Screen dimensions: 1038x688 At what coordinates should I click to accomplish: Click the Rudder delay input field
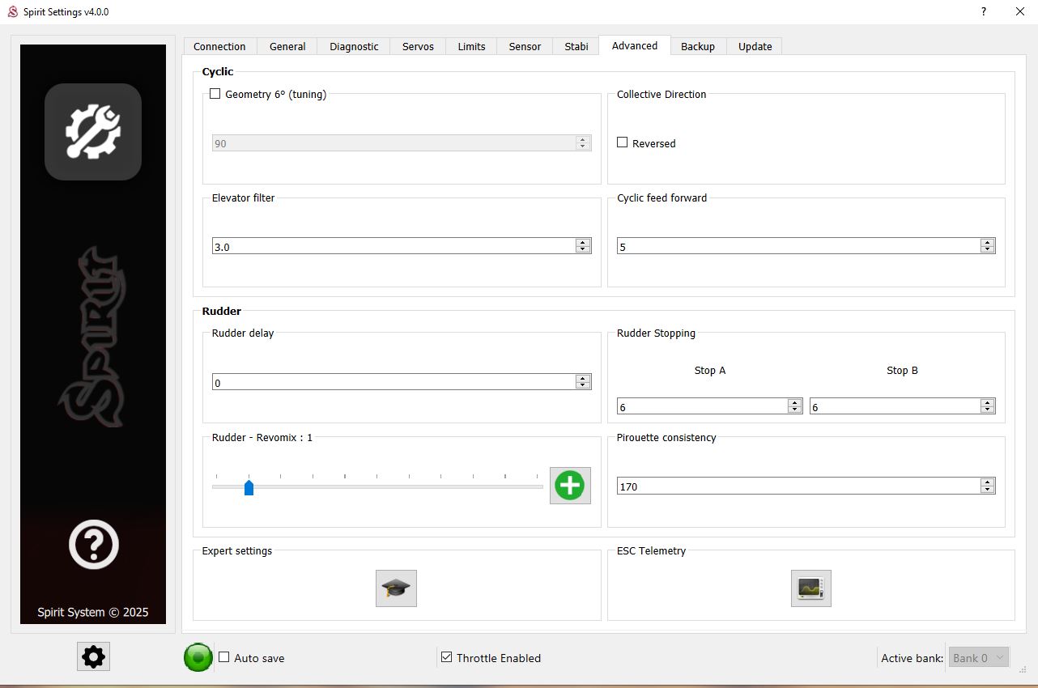(x=393, y=382)
